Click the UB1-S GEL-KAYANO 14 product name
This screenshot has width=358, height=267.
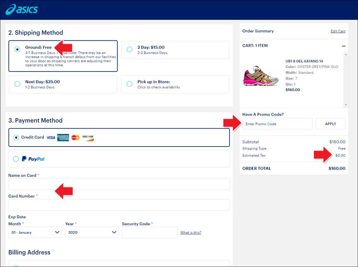304,61
